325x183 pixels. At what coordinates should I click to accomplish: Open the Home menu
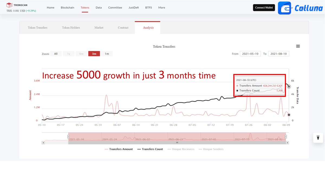click(x=51, y=8)
